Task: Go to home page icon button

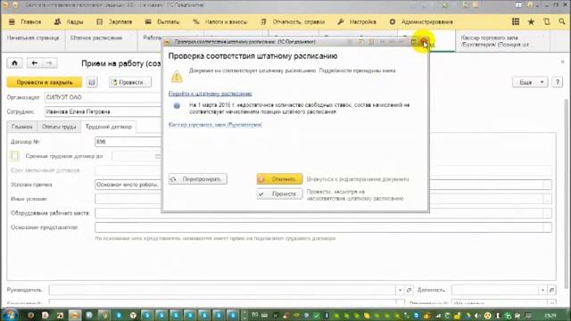Action: point(14,63)
